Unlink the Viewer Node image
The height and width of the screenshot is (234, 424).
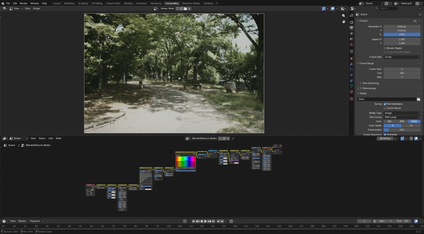[189, 9]
